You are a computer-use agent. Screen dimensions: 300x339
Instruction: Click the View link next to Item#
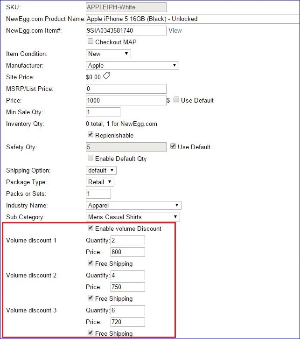(175, 30)
